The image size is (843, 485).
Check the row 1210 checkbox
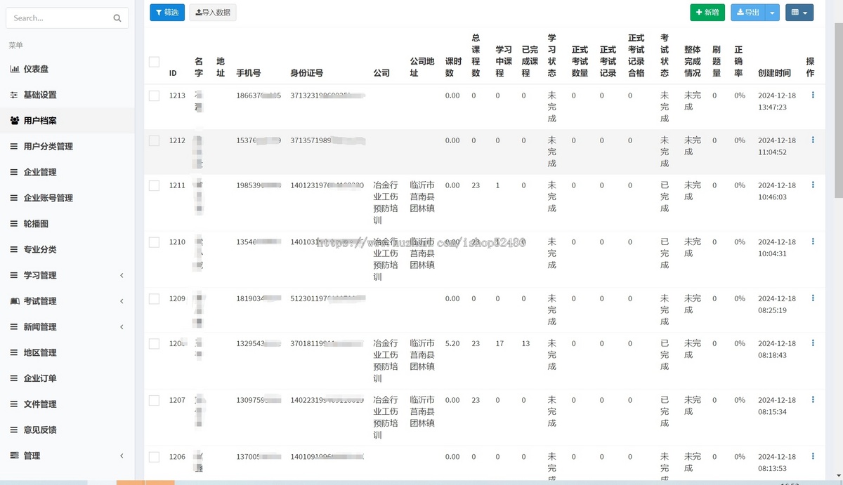(154, 243)
